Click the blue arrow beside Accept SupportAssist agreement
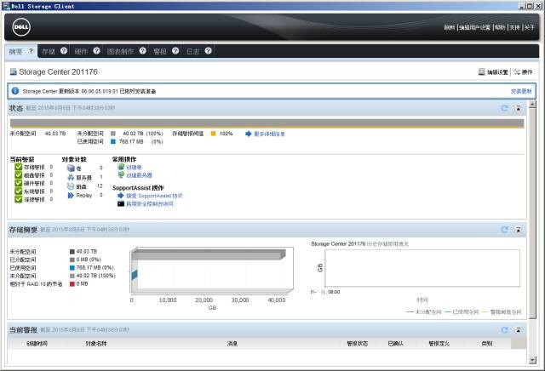Viewport: 545px width, 371px height. click(x=121, y=196)
